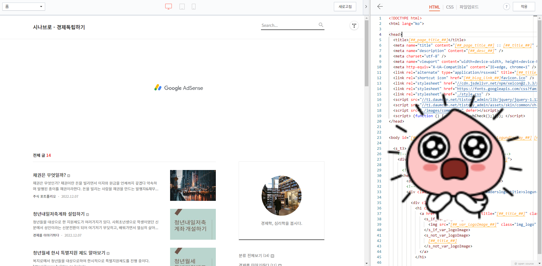Viewport: 542px width, 266px height.
Task: Click <s_not_var_logoImage> opening tag line
Action: point(447,235)
